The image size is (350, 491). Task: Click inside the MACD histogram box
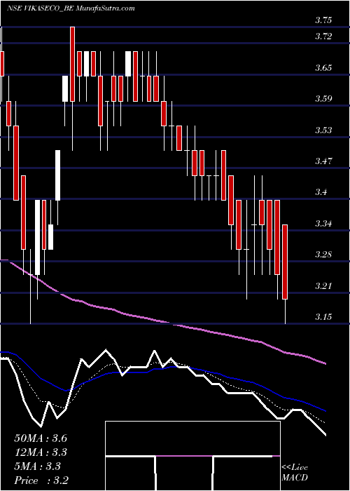tap(192, 456)
